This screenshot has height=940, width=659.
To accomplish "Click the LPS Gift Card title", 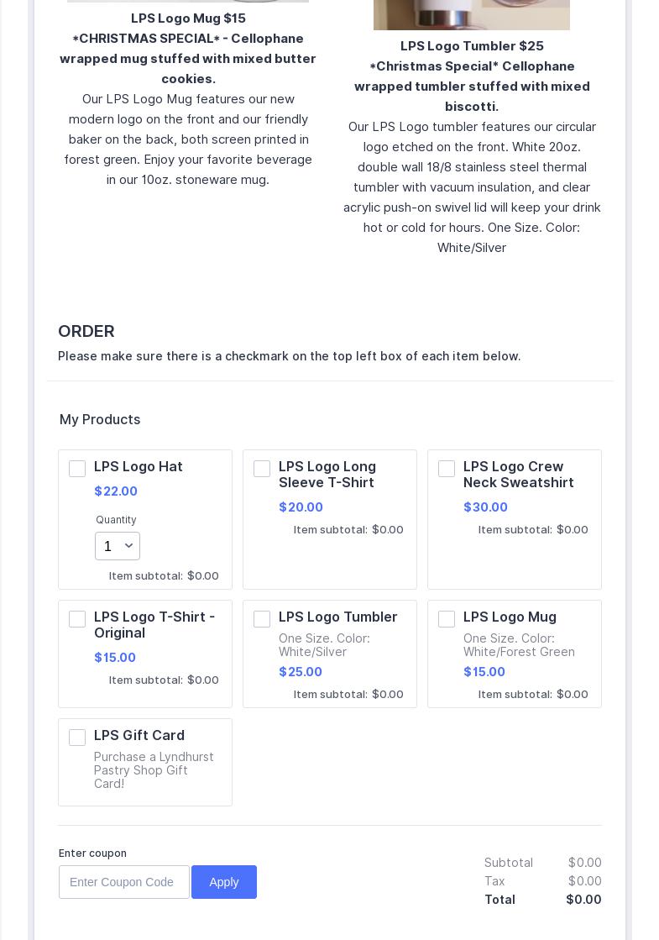I will point(139,735).
